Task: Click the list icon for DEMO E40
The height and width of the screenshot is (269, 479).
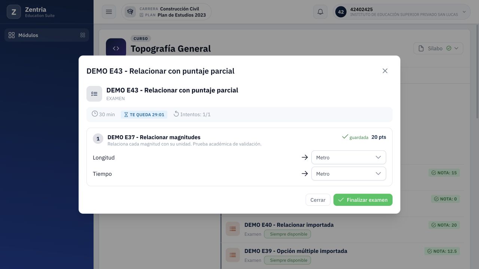Action: 233,229
